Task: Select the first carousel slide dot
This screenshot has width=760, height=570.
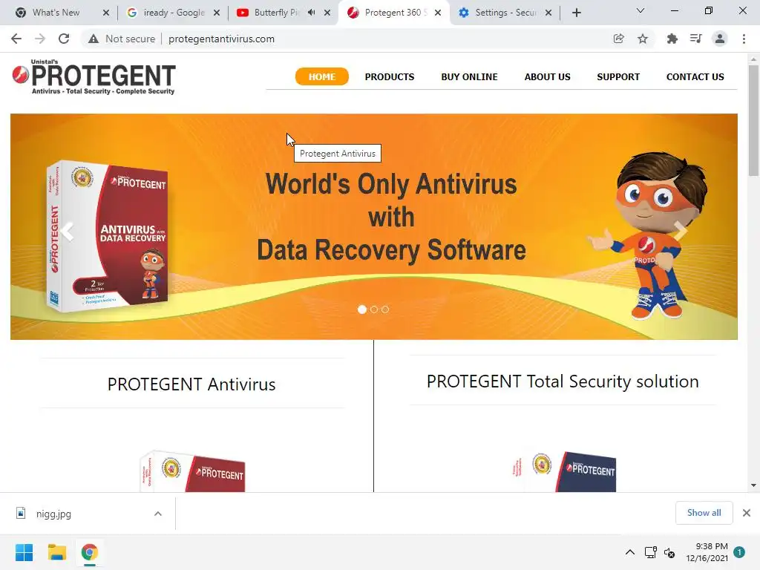Action: [x=362, y=309]
